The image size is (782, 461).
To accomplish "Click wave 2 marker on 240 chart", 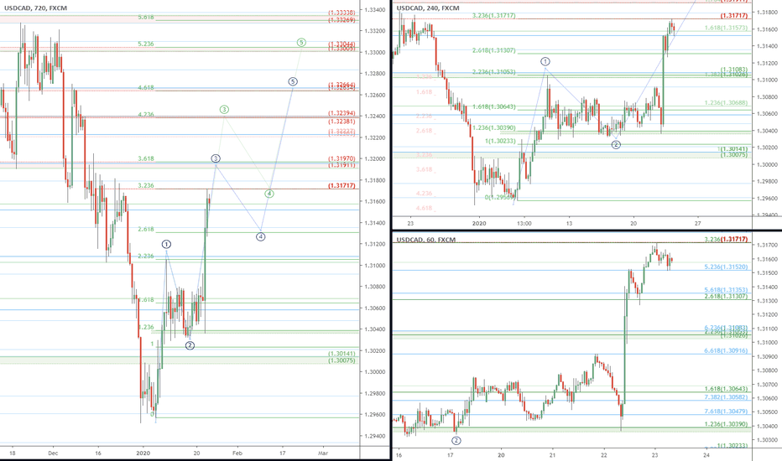I will 616,145.
